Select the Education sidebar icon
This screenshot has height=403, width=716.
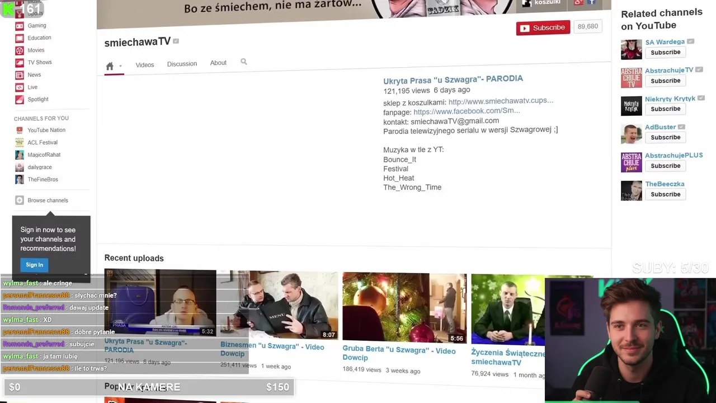pos(20,38)
